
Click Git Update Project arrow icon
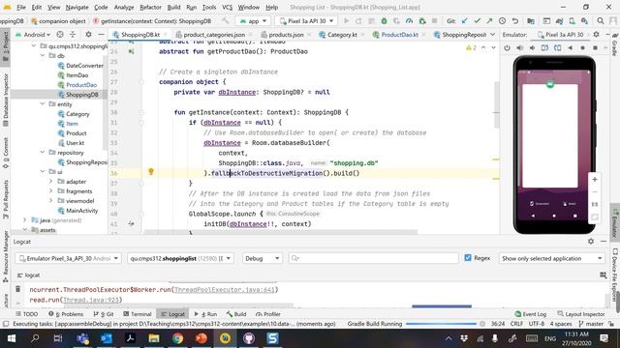465,21
